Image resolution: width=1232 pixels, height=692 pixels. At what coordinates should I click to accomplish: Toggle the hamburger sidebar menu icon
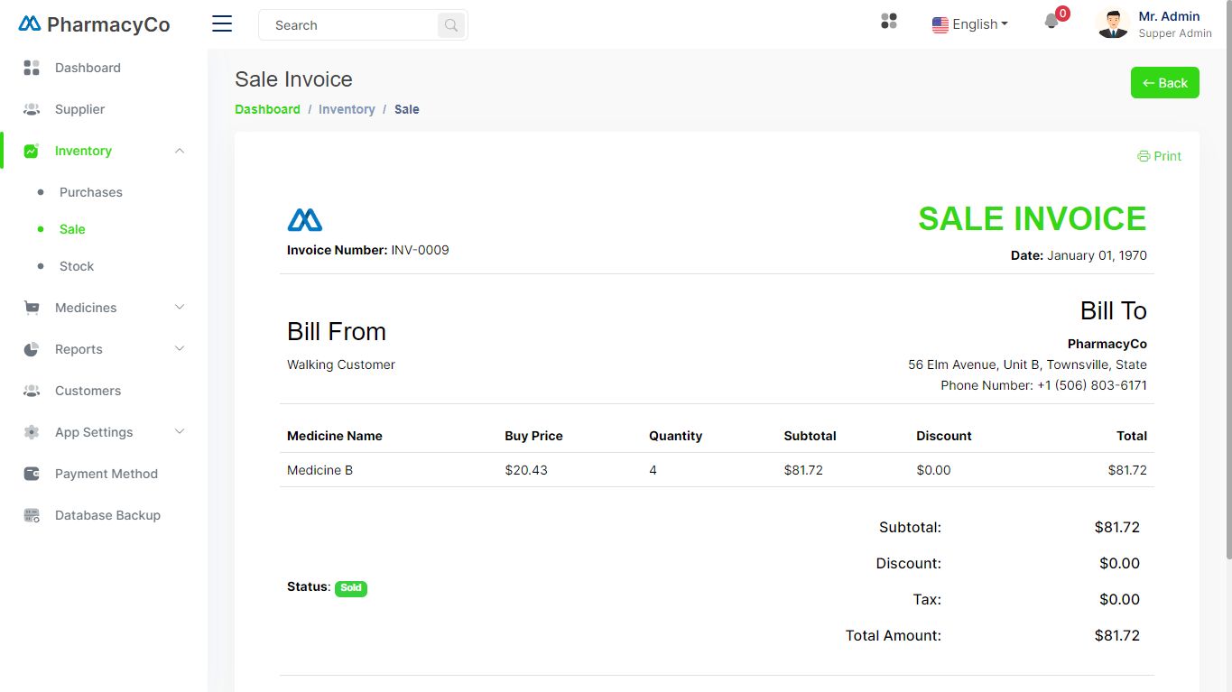[222, 24]
